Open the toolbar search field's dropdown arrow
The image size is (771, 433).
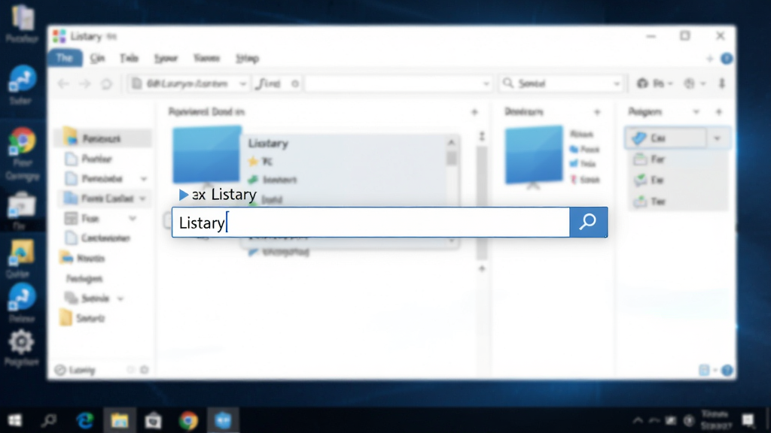[617, 84]
